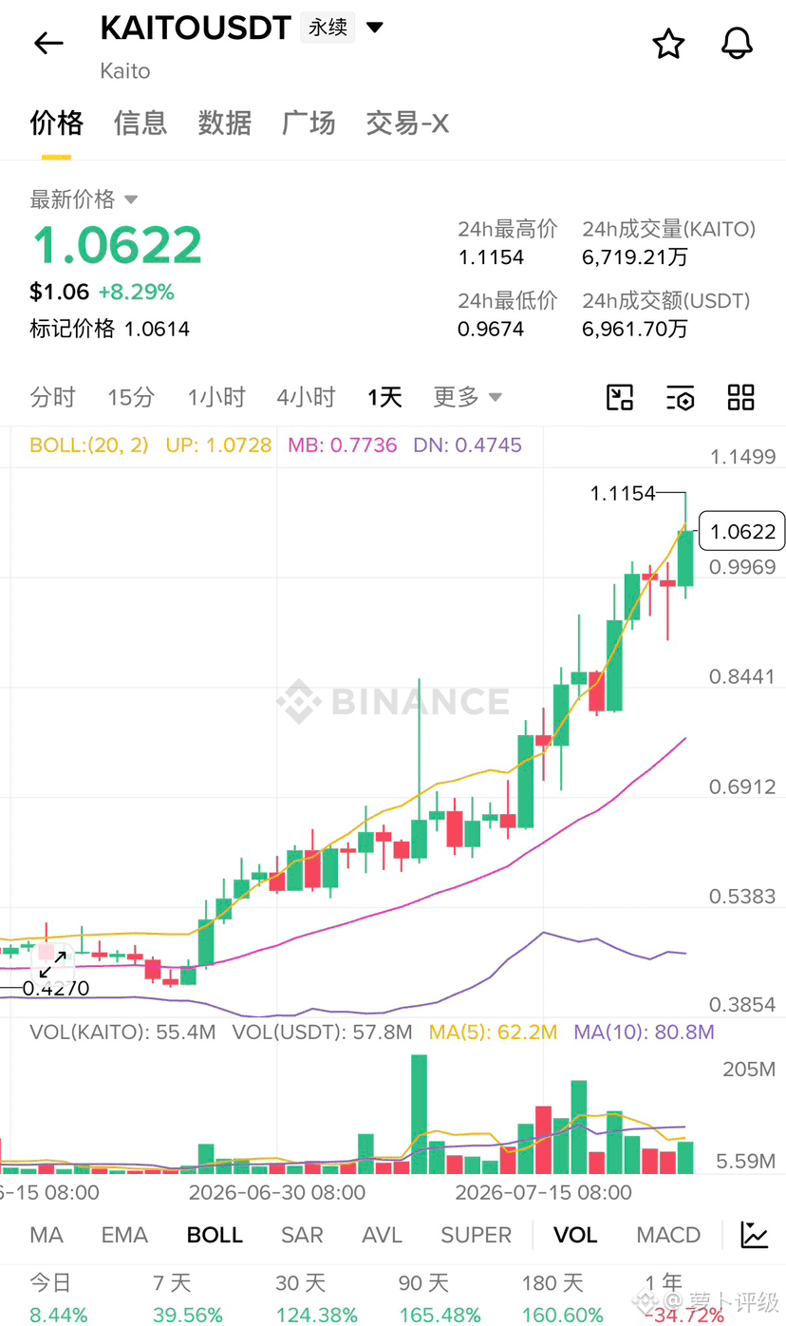Open the grid layout icon
This screenshot has width=786, height=1326.
740,397
